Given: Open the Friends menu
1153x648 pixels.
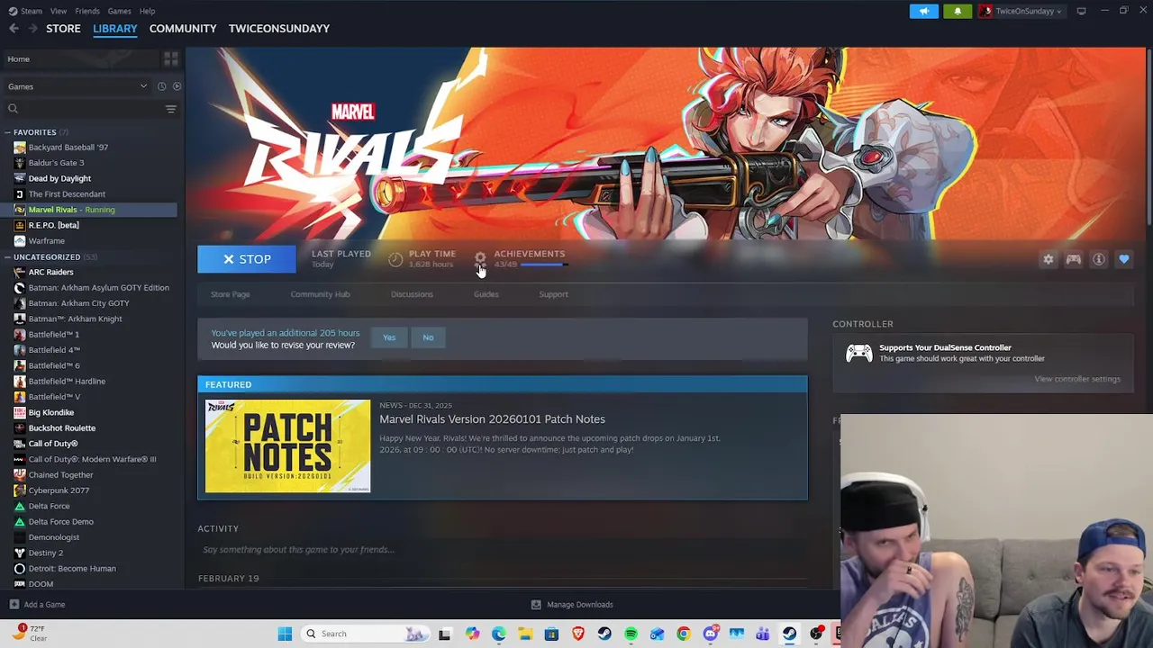Looking at the screenshot, I should point(87,11).
